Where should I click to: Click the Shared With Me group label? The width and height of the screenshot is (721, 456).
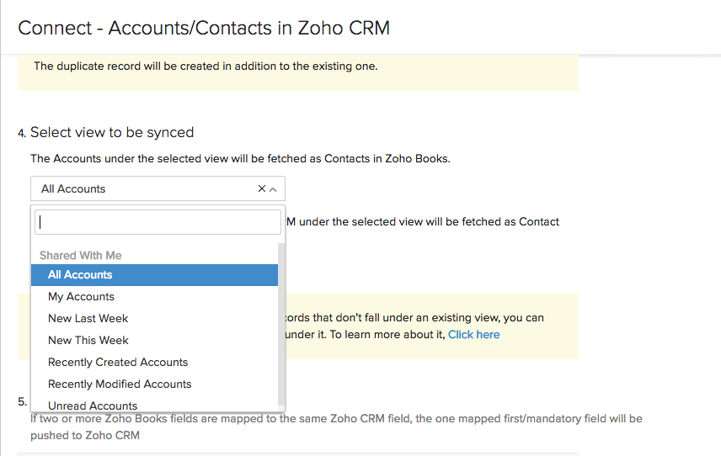(x=81, y=255)
